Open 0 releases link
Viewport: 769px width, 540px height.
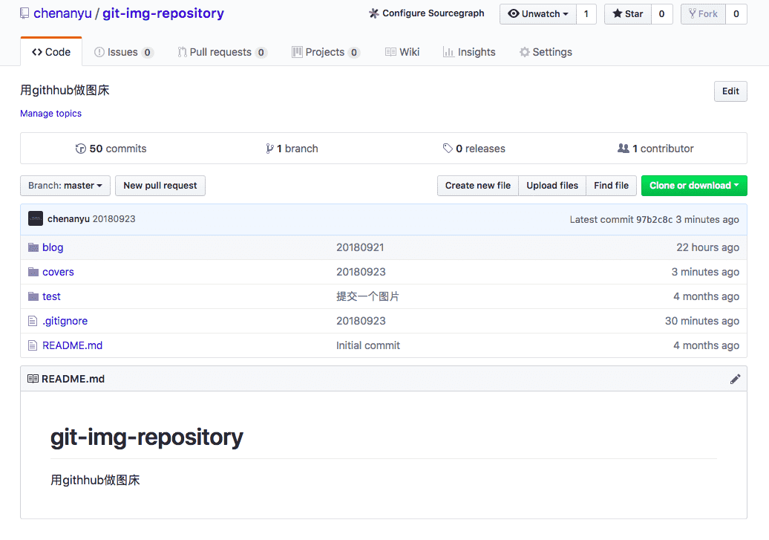[474, 149]
